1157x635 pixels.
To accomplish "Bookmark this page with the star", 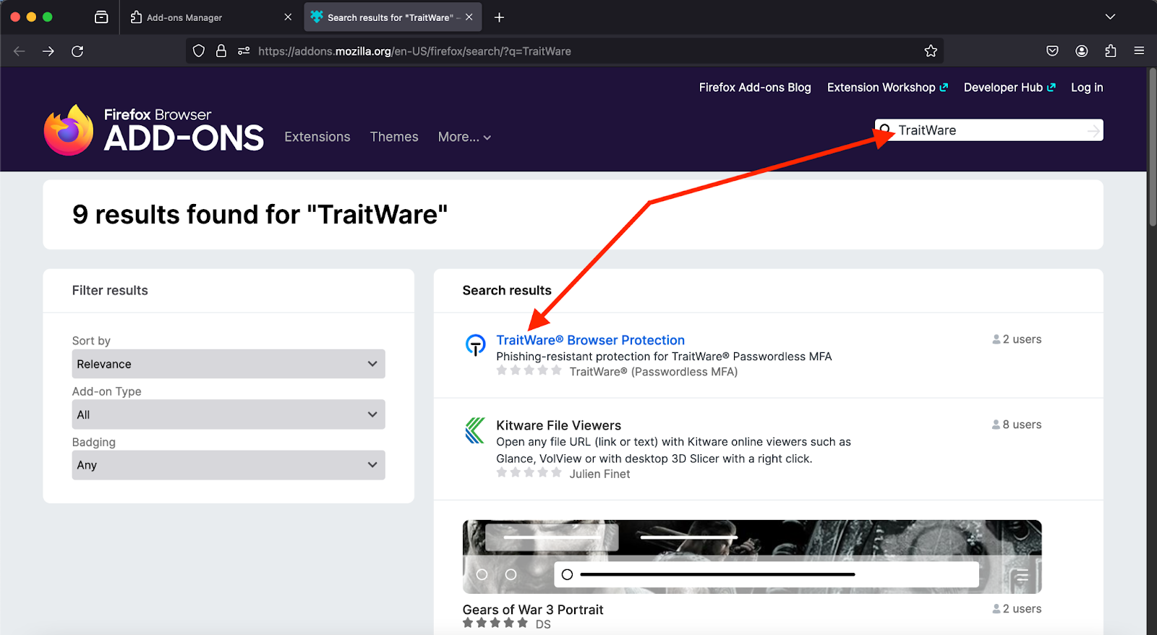I will click(x=931, y=51).
